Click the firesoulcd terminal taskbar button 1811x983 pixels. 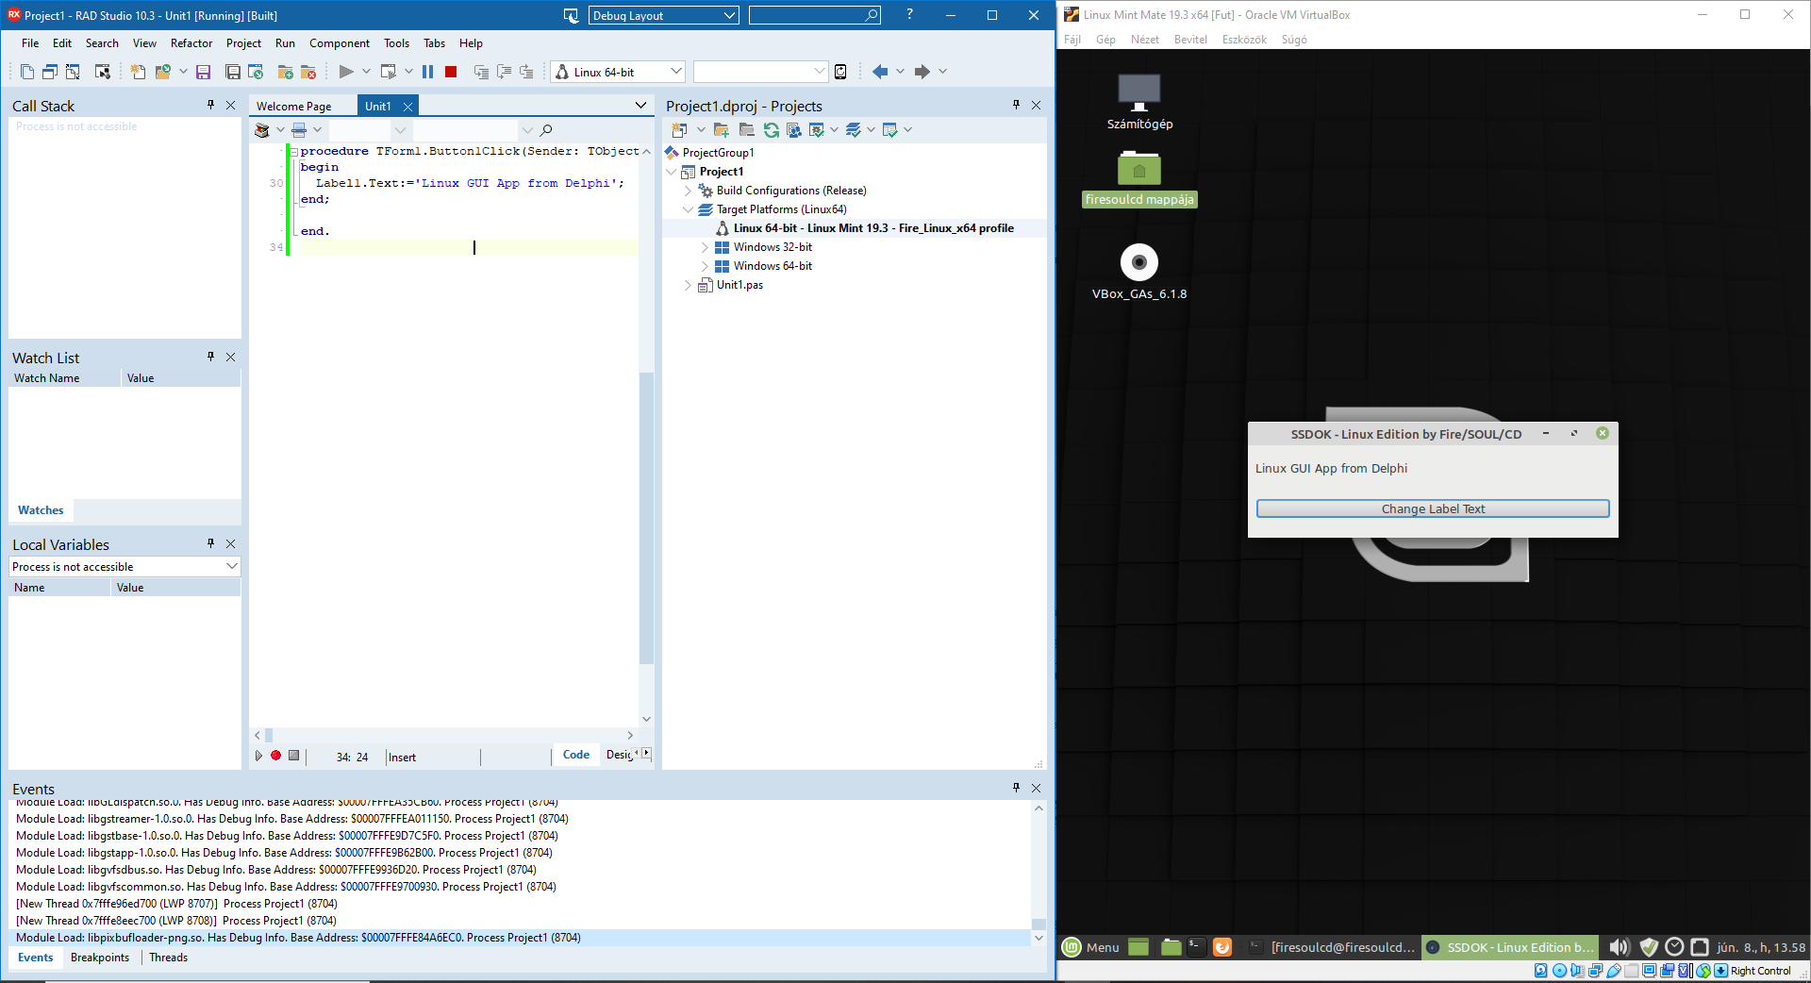pyautogui.click(x=1332, y=947)
